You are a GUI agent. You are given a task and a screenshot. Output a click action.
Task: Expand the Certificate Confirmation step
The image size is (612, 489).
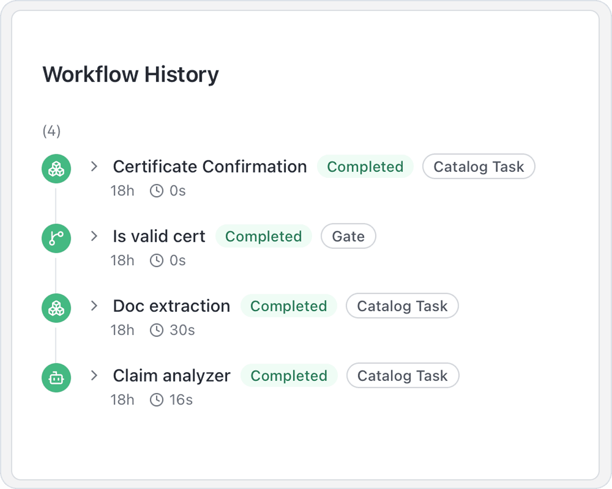click(x=94, y=166)
